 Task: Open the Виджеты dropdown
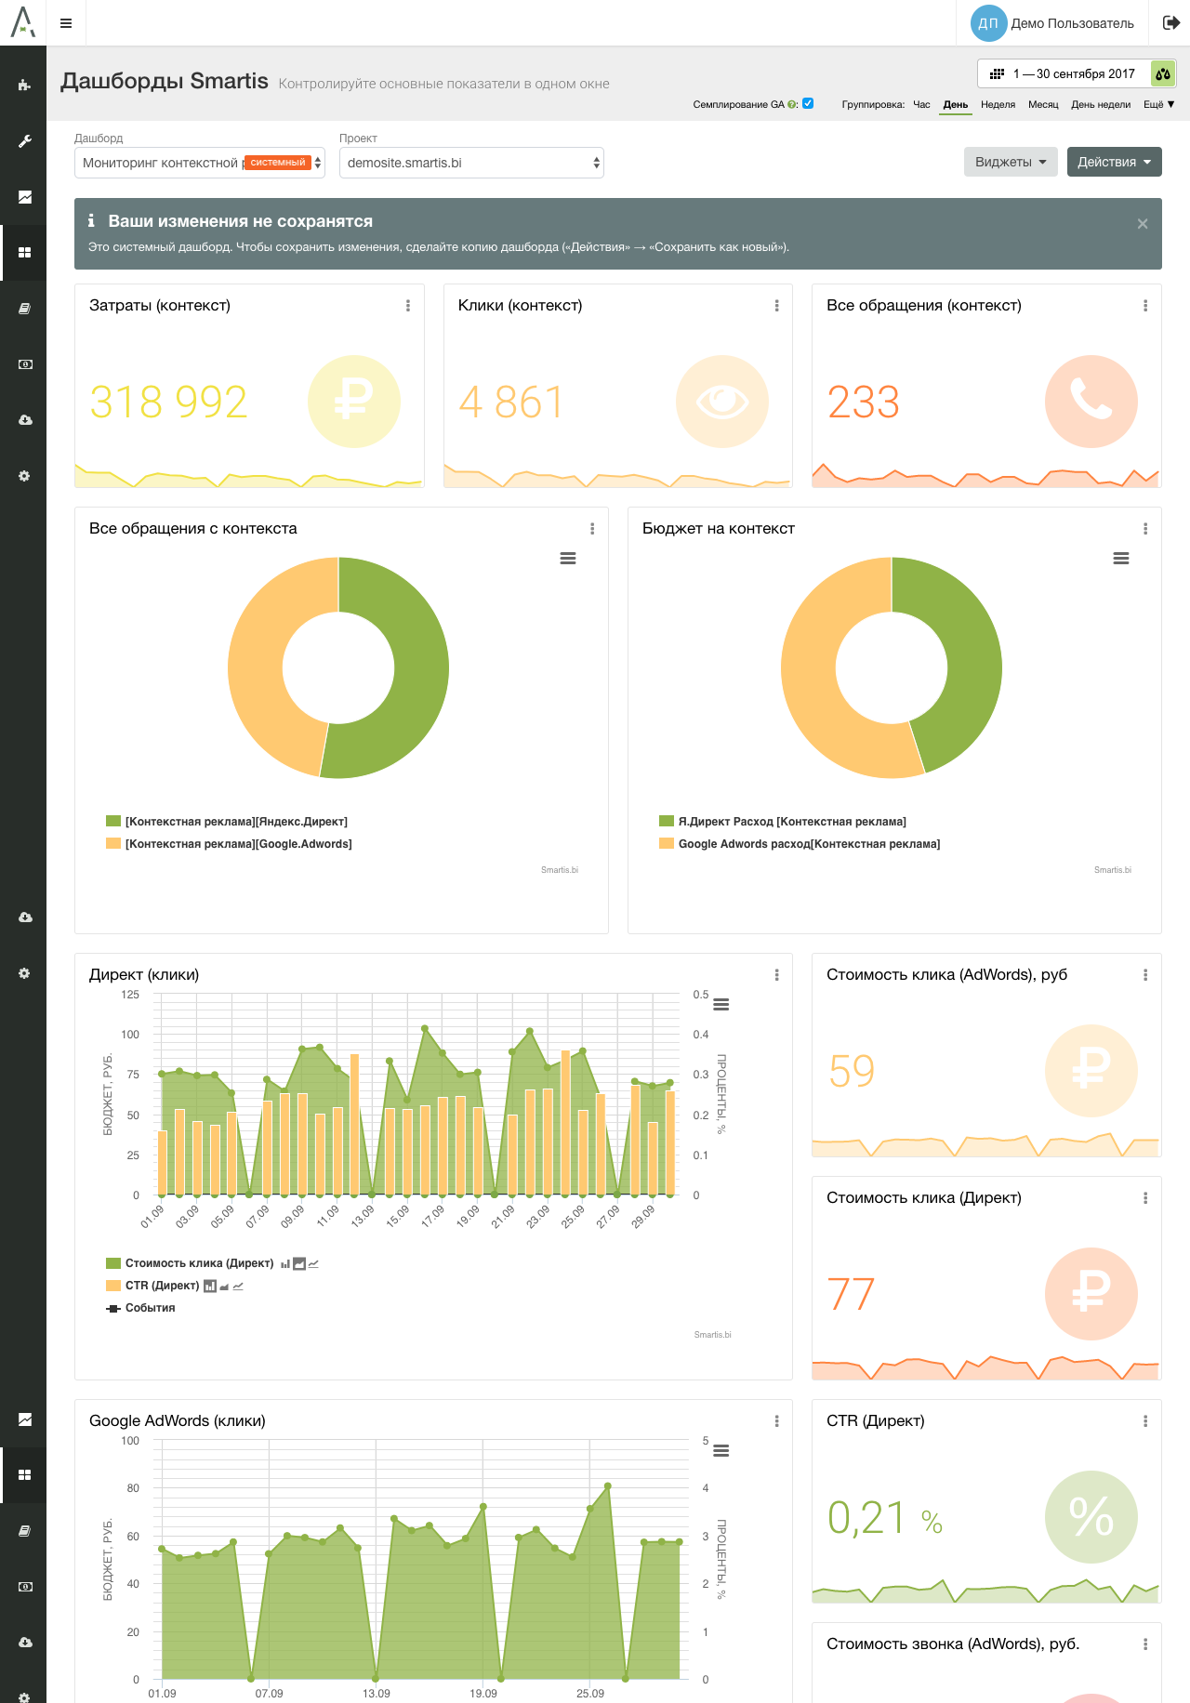[x=1010, y=162]
